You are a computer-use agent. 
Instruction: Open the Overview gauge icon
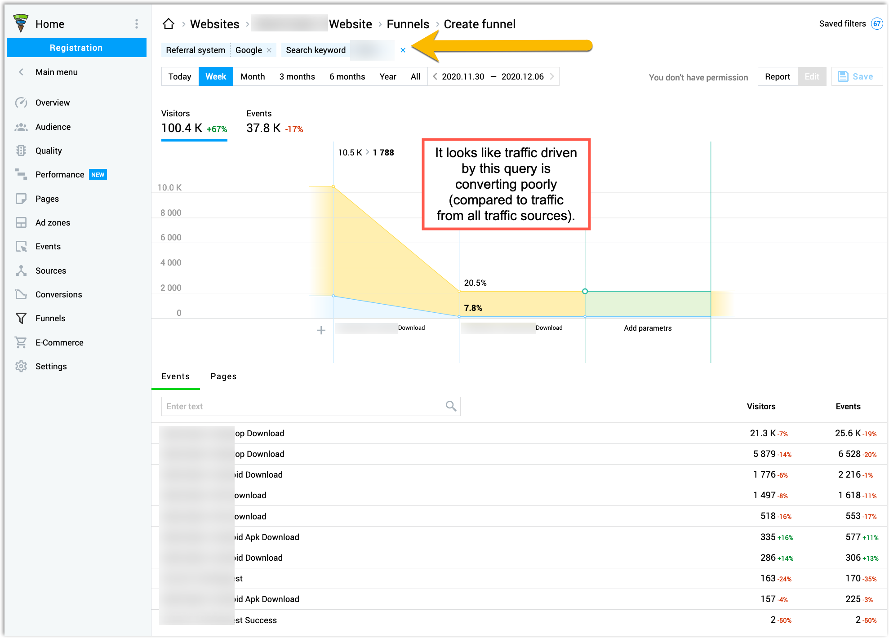[x=21, y=103]
